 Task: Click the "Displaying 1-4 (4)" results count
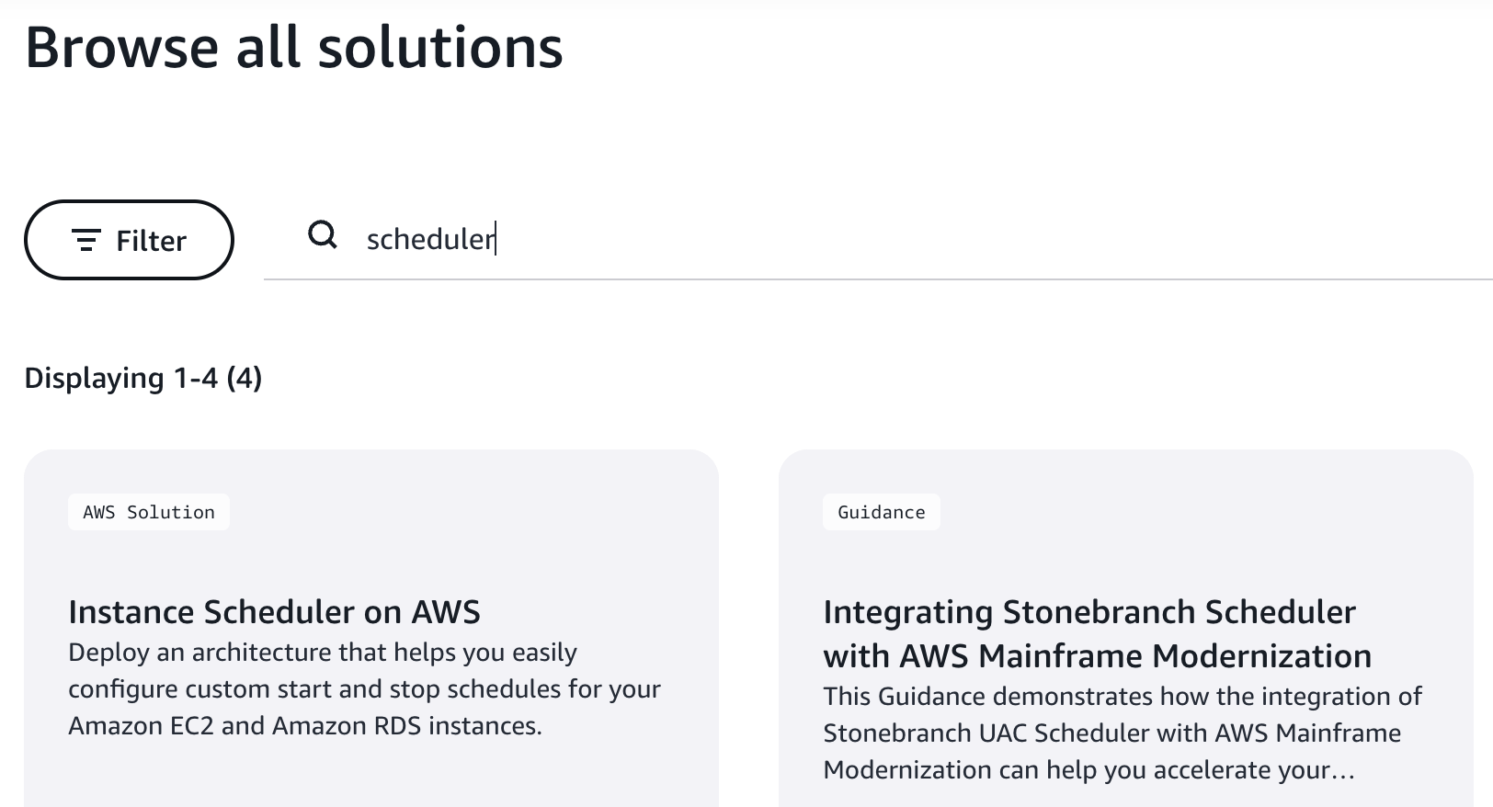point(143,378)
